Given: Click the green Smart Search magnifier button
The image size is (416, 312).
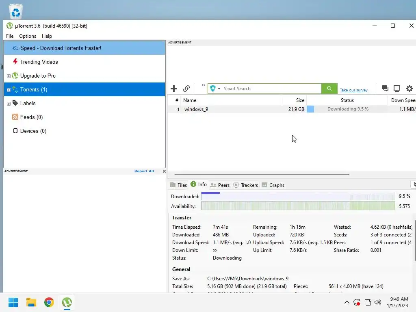Looking at the screenshot, I should tap(329, 88).
